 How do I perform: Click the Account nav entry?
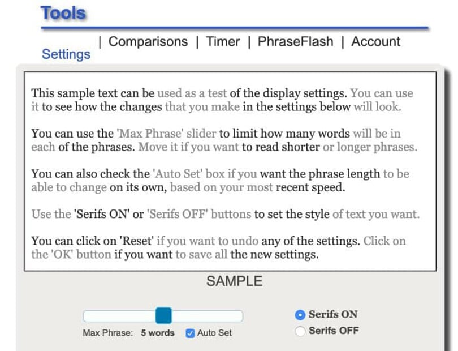(x=375, y=41)
